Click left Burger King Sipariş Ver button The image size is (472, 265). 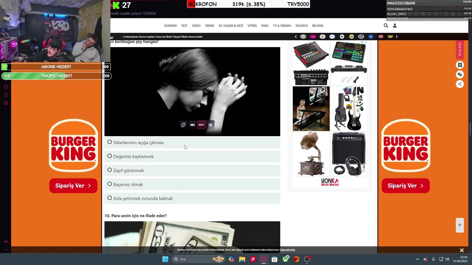(x=73, y=186)
